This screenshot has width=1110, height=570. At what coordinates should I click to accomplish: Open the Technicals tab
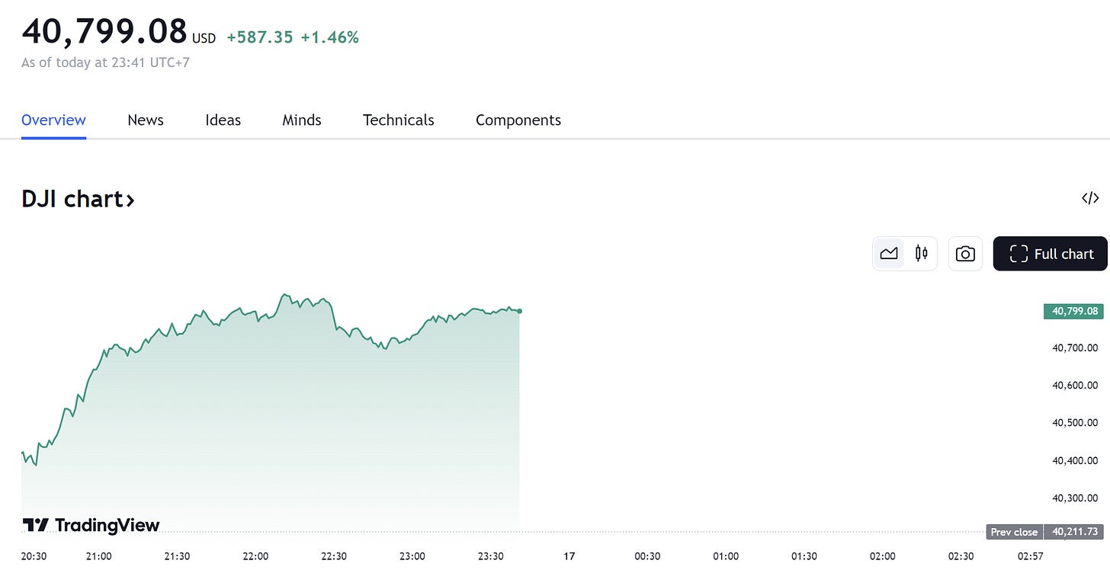pyautogui.click(x=398, y=120)
